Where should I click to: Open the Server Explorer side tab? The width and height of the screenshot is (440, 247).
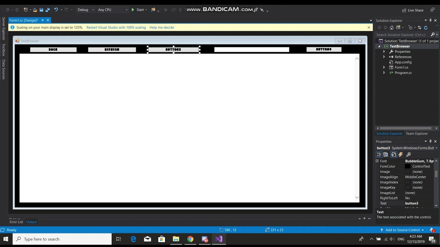tap(3, 28)
